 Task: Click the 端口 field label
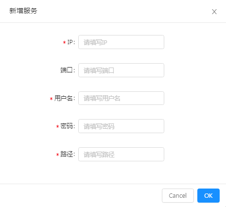68,70
